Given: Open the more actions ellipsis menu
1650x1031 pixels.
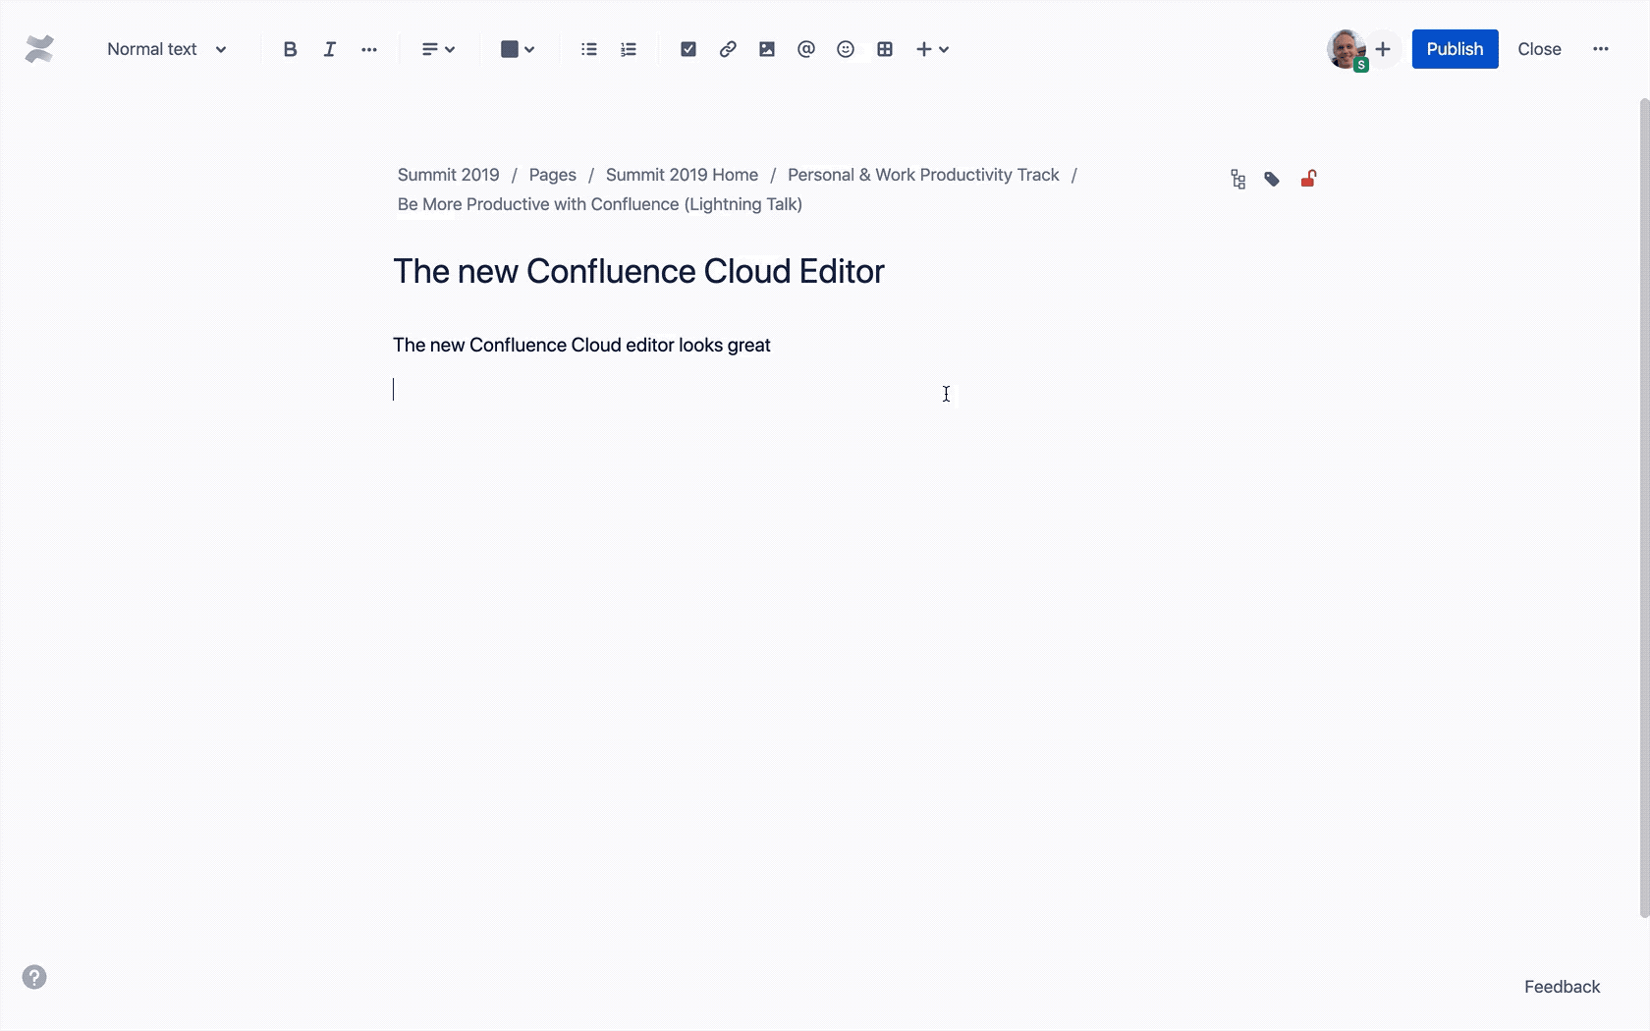Looking at the screenshot, I should tap(1601, 49).
